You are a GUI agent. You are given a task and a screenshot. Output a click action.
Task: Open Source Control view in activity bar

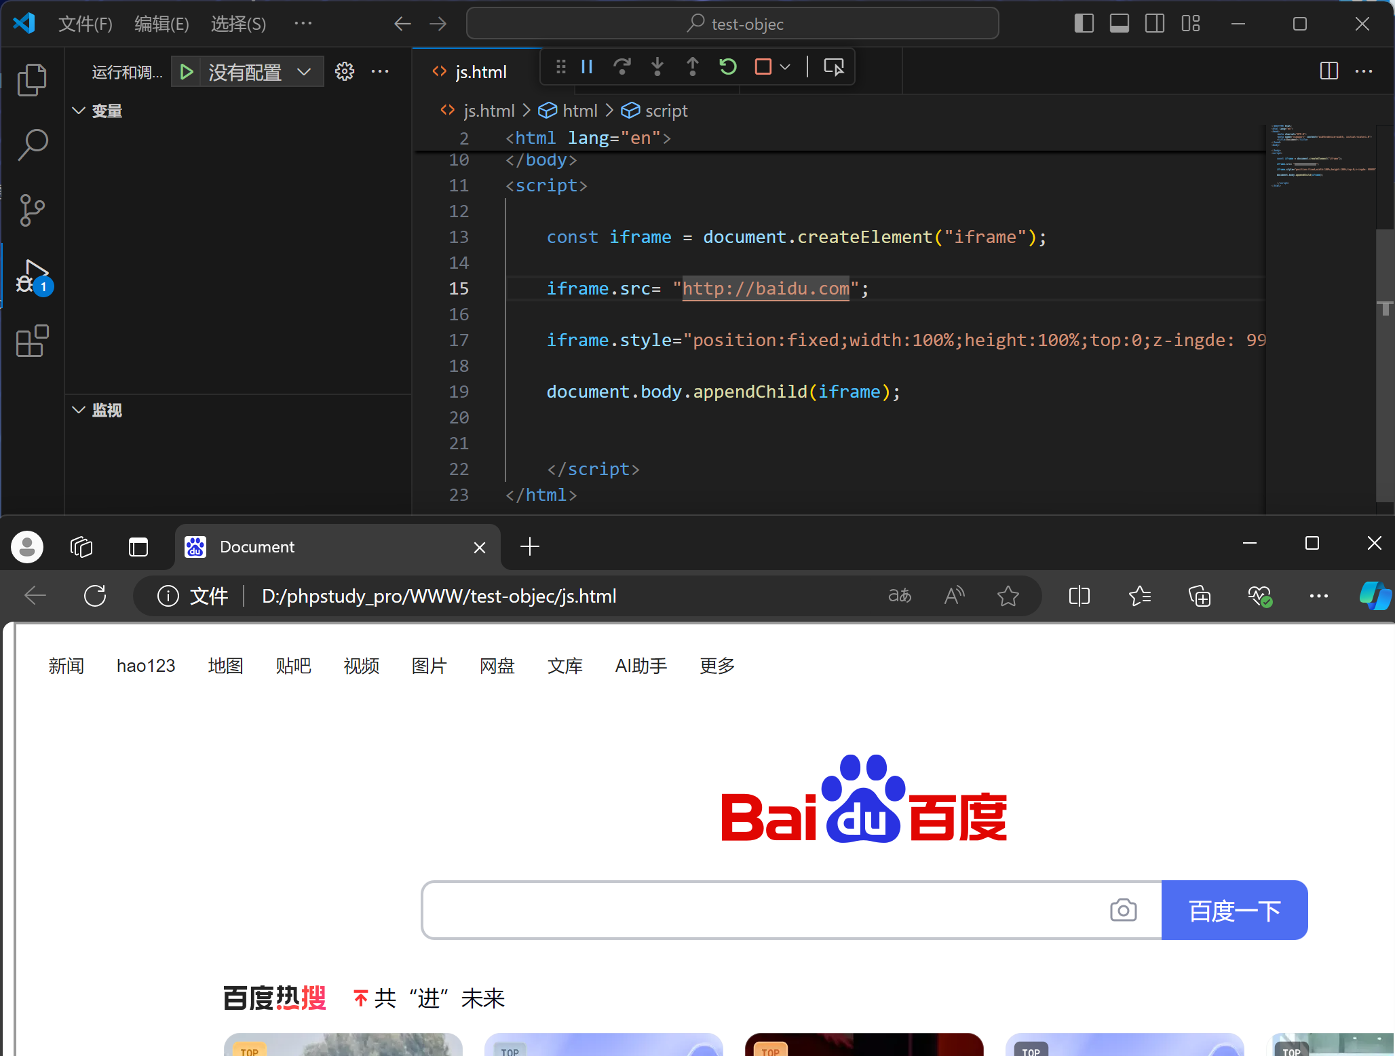coord(32,210)
